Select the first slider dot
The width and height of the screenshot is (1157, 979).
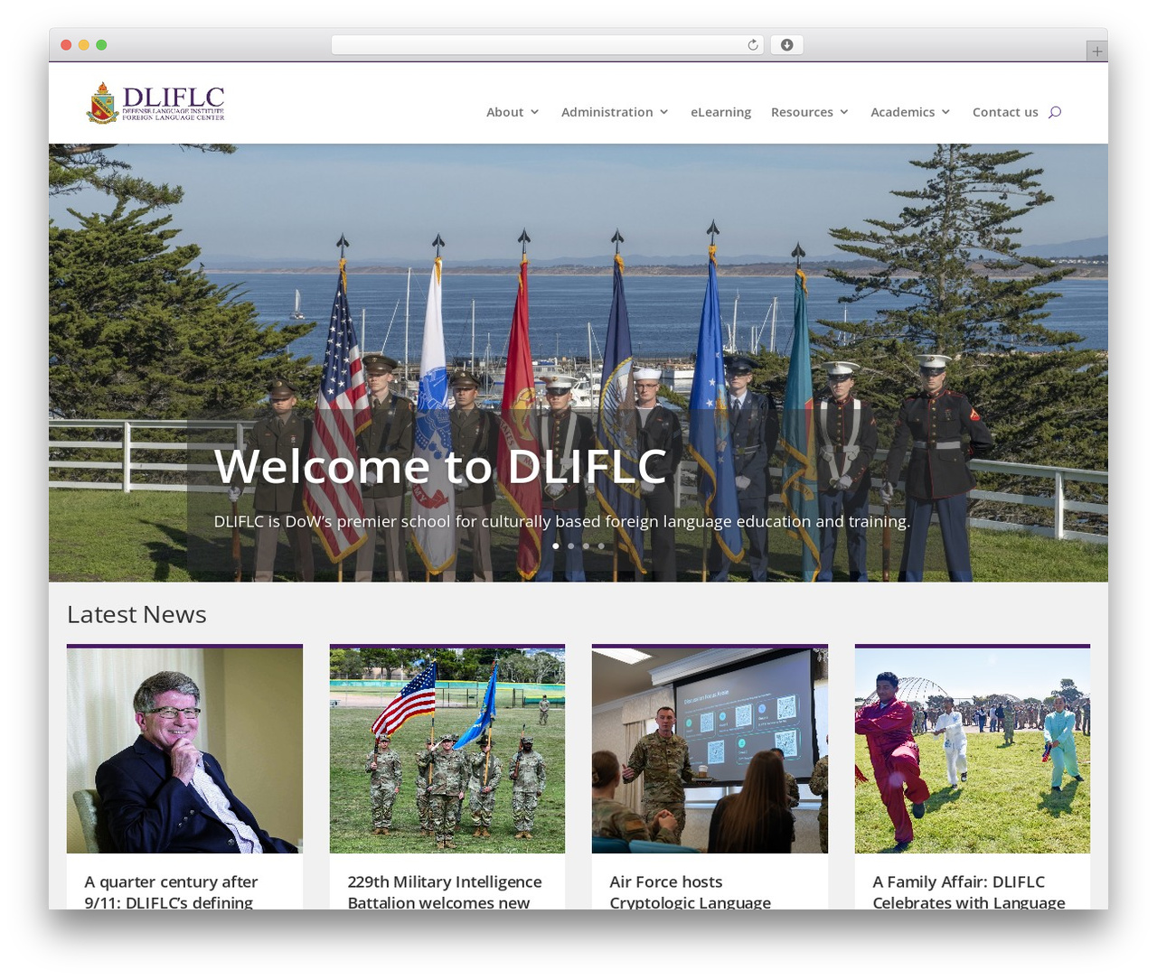click(555, 545)
